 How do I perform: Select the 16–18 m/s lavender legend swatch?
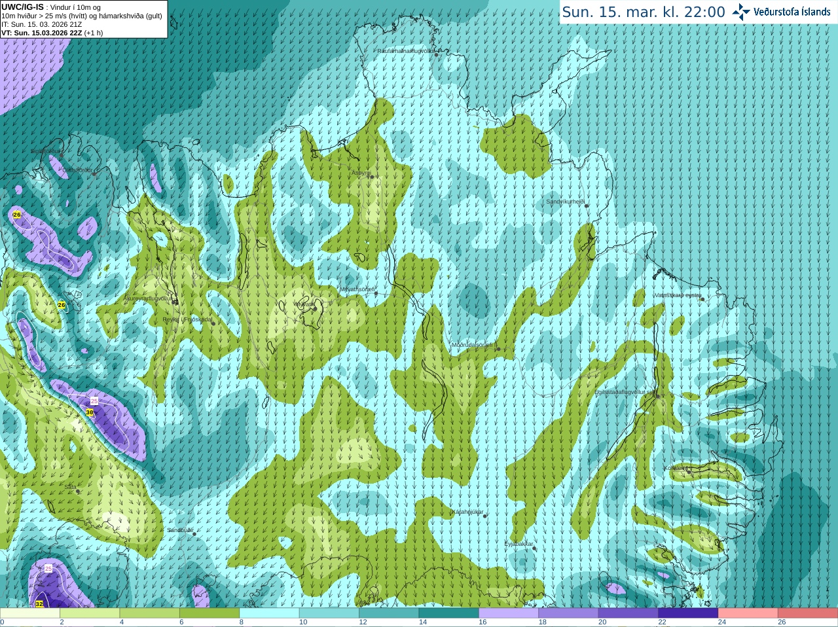point(508,613)
